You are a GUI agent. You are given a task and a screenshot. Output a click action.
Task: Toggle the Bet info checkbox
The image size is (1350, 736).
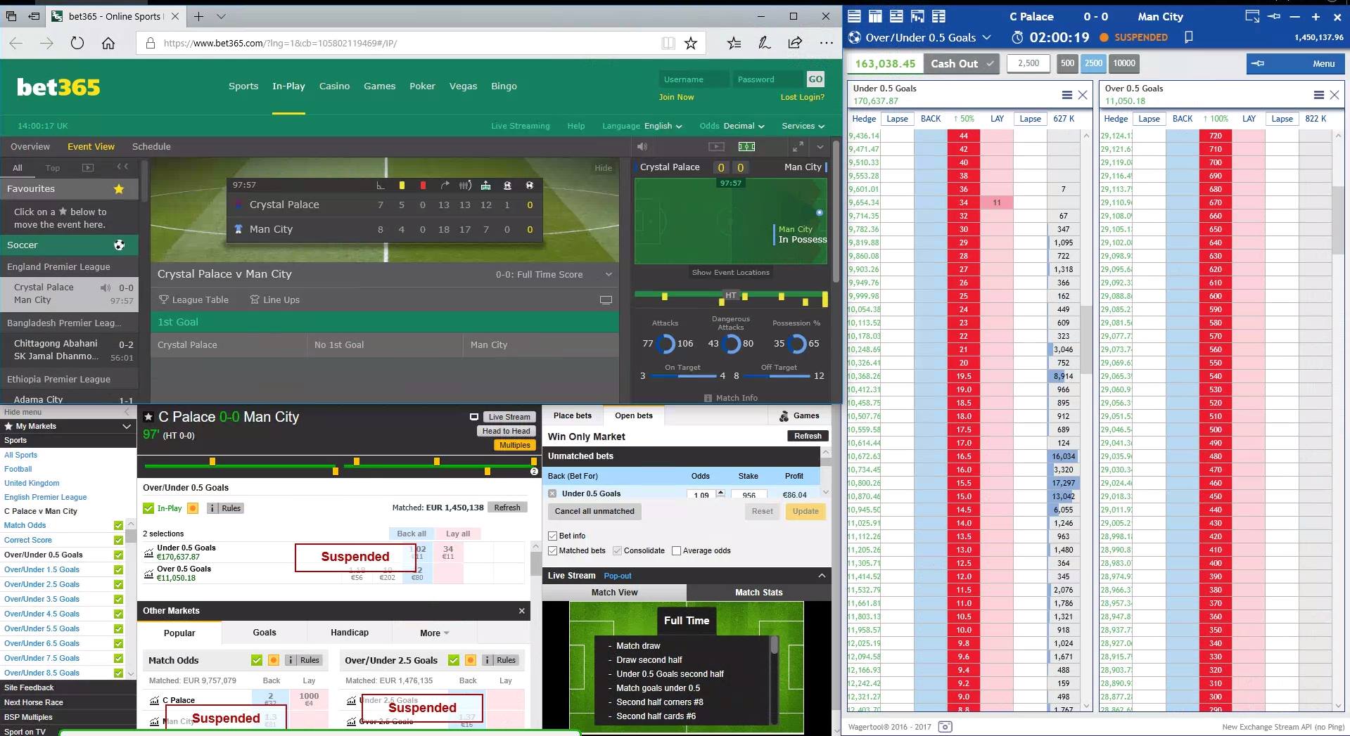pyautogui.click(x=553, y=536)
